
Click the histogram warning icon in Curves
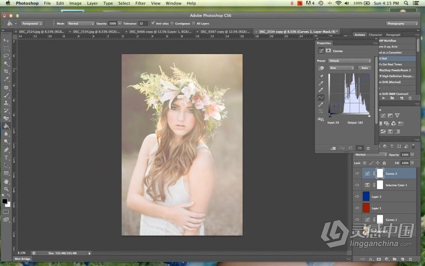click(x=321, y=119)
